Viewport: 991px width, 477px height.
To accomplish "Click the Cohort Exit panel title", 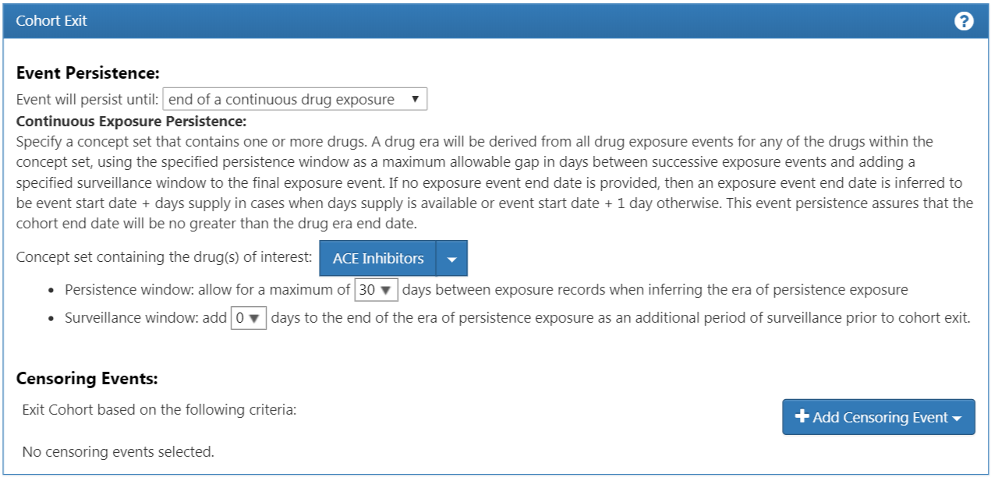I will coord(51,21).
